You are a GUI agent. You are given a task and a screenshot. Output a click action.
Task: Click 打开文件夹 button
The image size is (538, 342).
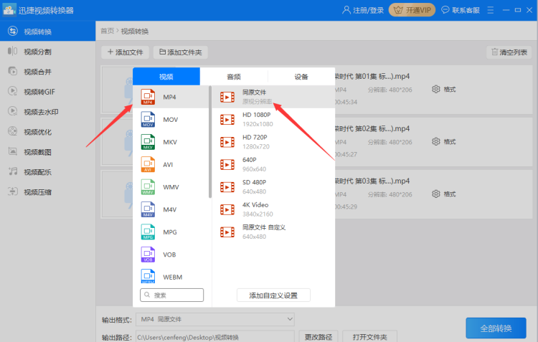[x=370, y=337]
